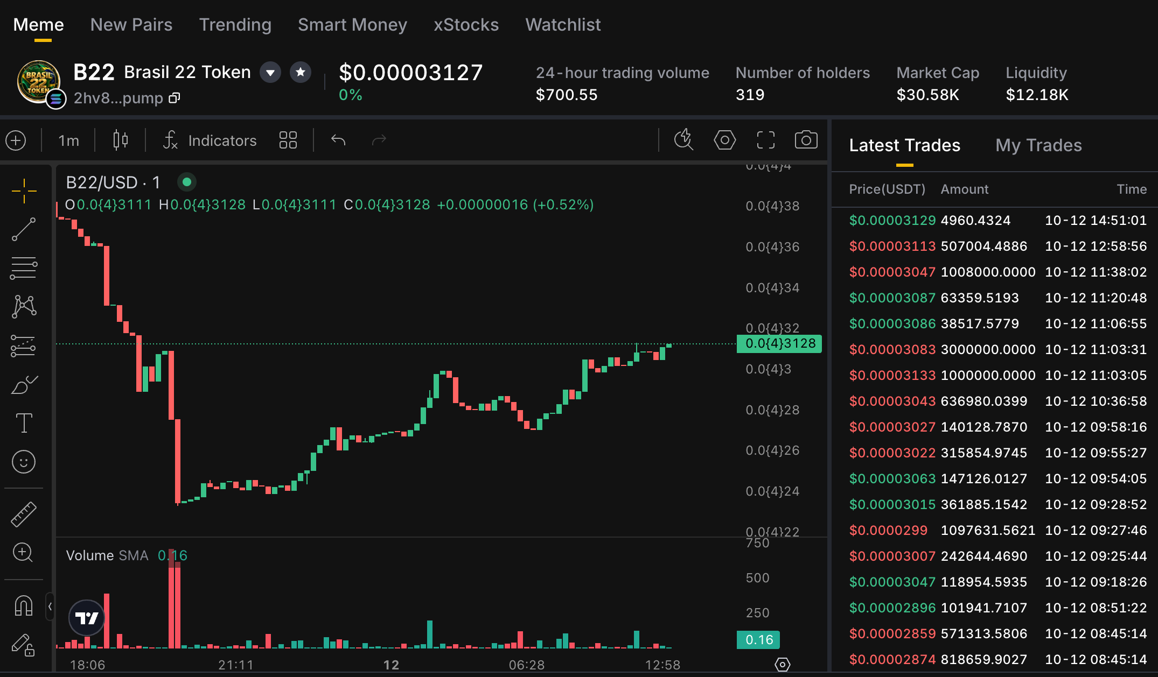1158x677 pixels.
Task: Open the emoji icons tool
Action: click(24, 462)
